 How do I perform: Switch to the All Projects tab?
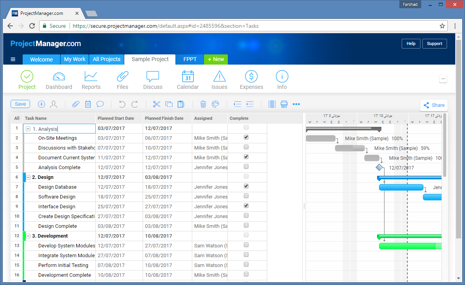coord(106,59)
